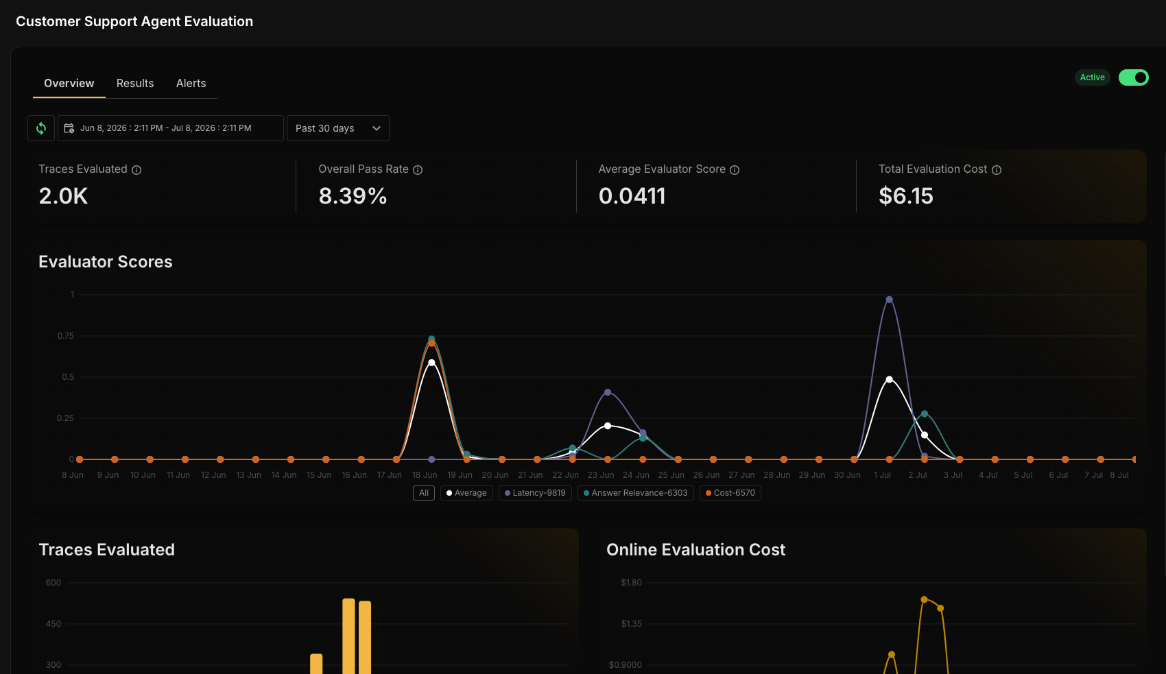
Task: Click info icon next to Traces Evaluated
Action: (136, 170)
